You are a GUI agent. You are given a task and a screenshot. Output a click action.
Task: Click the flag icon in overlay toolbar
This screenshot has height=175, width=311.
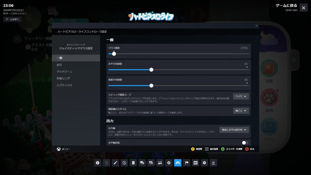tap(187, 163)
